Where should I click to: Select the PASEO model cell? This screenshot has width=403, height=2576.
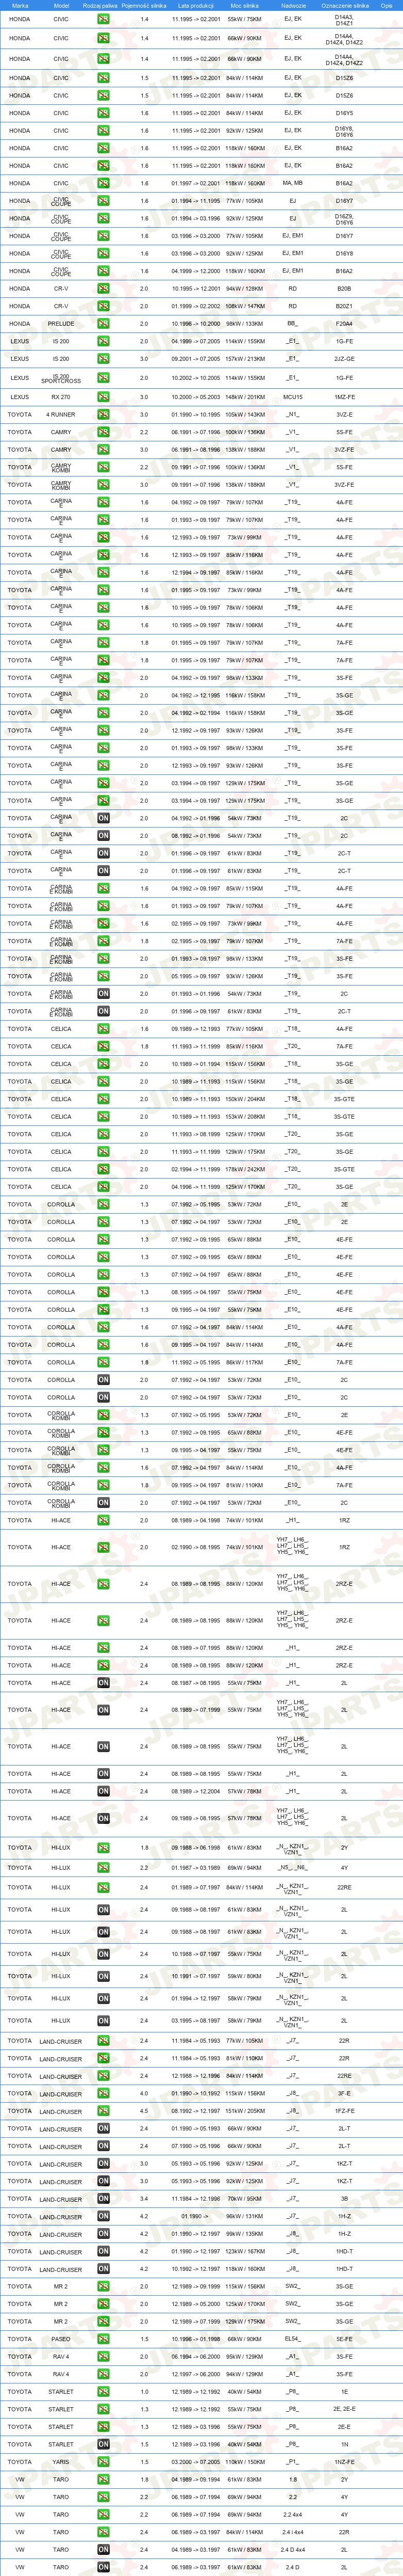click(61, 2339)
